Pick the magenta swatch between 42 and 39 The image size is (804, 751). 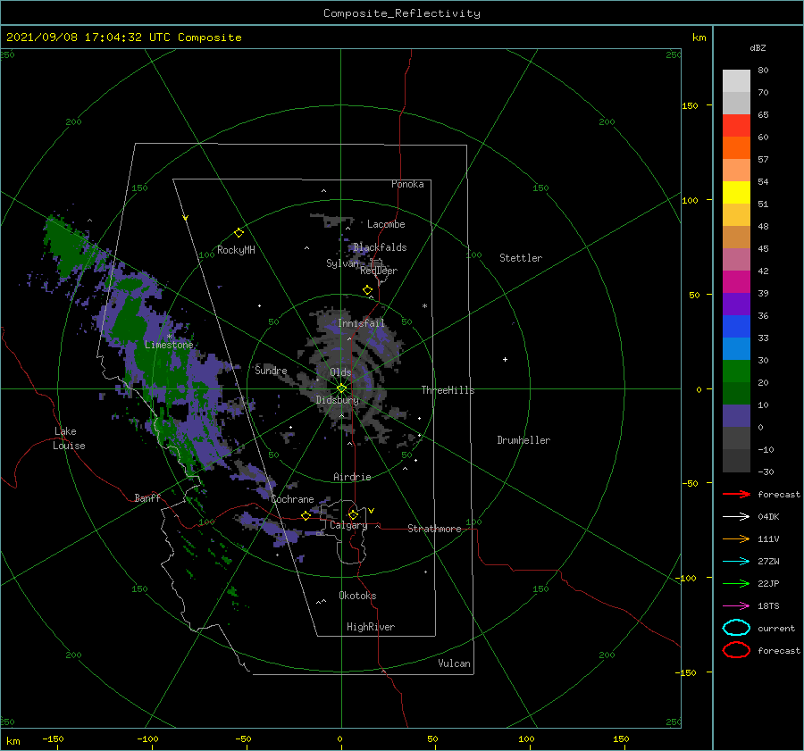(x=736, y=282)
